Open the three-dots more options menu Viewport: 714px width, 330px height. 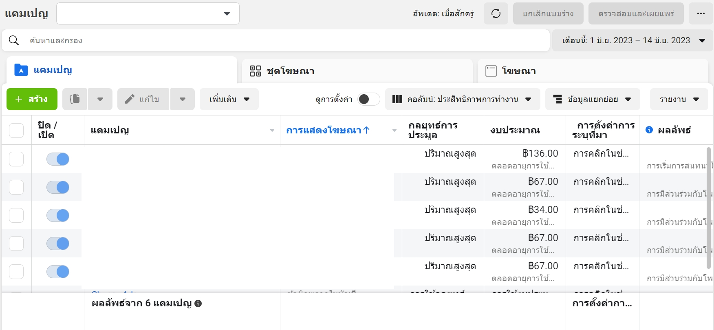[x=701, y=13]
